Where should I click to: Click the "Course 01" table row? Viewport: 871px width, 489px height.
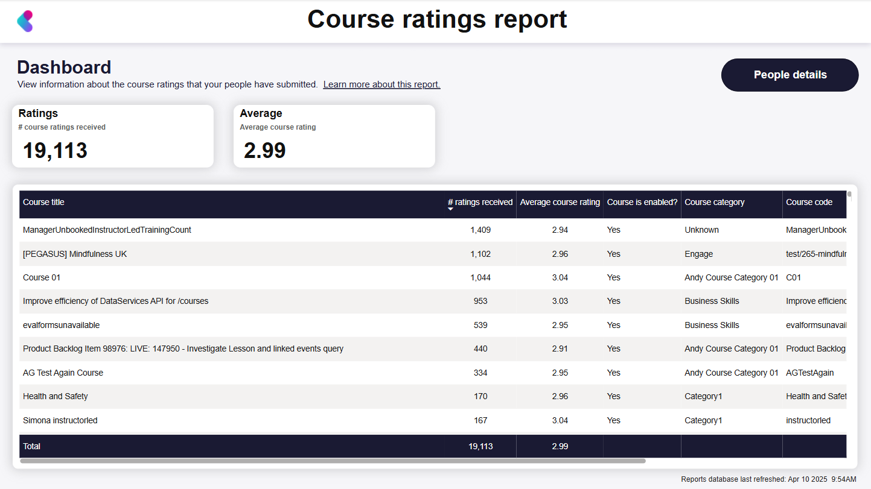[241, 277]
